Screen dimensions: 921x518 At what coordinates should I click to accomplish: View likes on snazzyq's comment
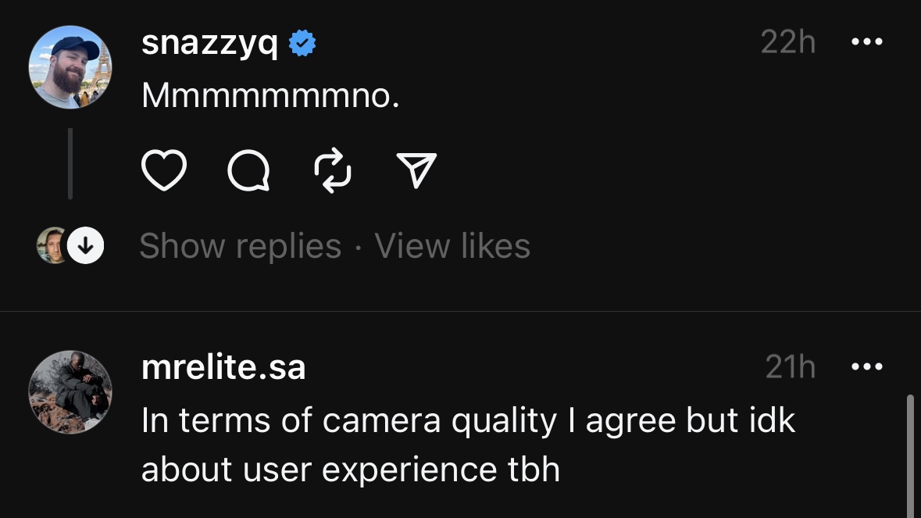click(452, 246)
